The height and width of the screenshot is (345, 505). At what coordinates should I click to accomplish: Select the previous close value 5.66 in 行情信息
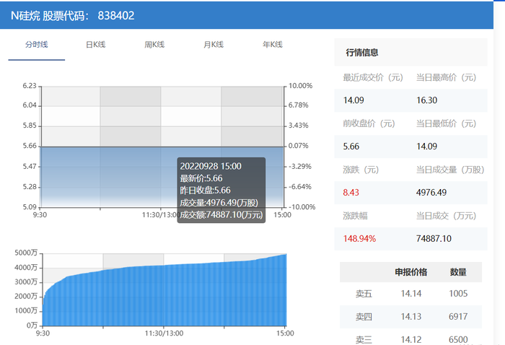click(351, 147)
